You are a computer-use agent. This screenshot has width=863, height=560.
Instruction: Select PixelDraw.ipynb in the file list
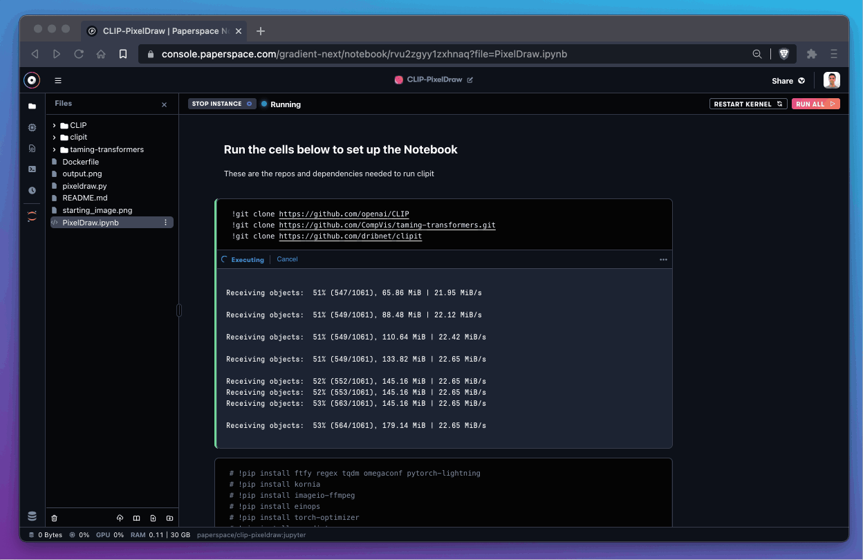pos(112,223)
